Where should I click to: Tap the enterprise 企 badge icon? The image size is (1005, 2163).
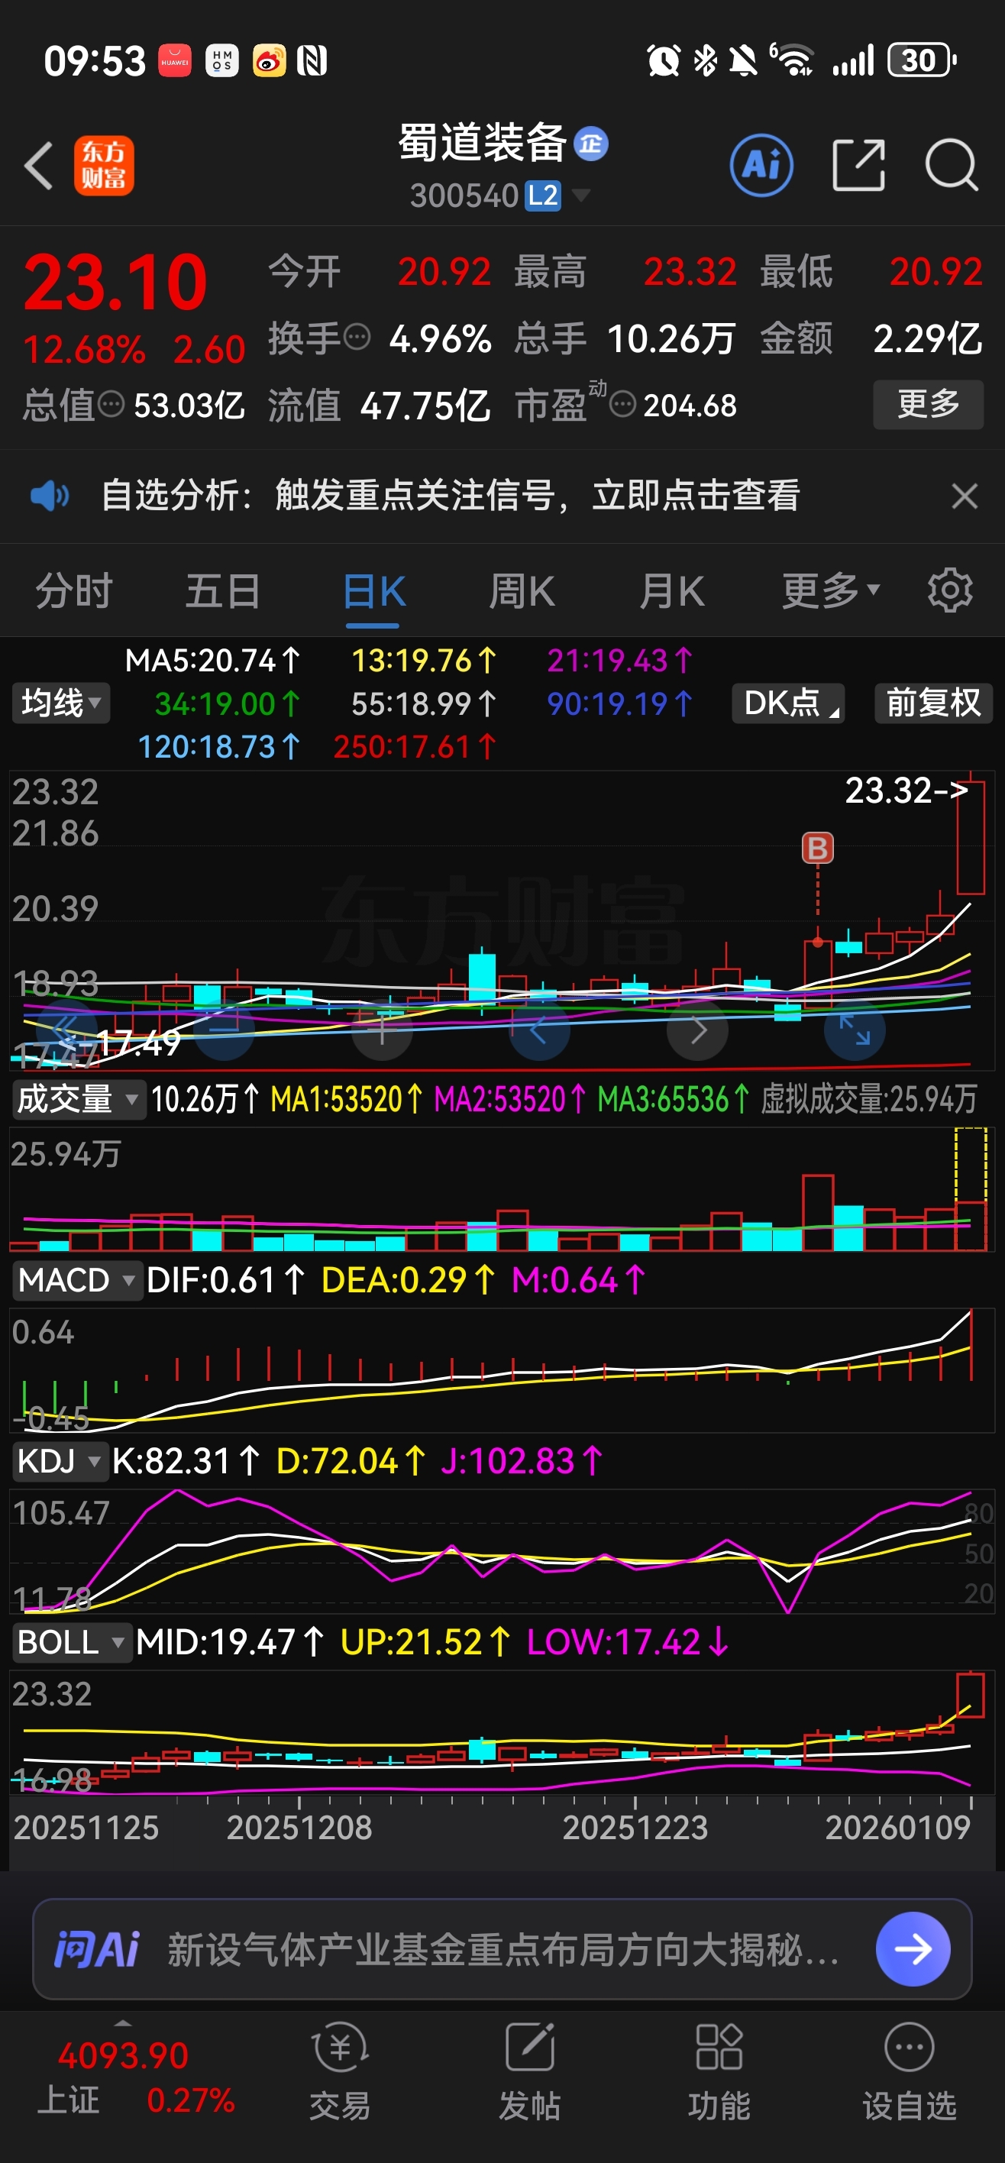(x=591, y=144)
